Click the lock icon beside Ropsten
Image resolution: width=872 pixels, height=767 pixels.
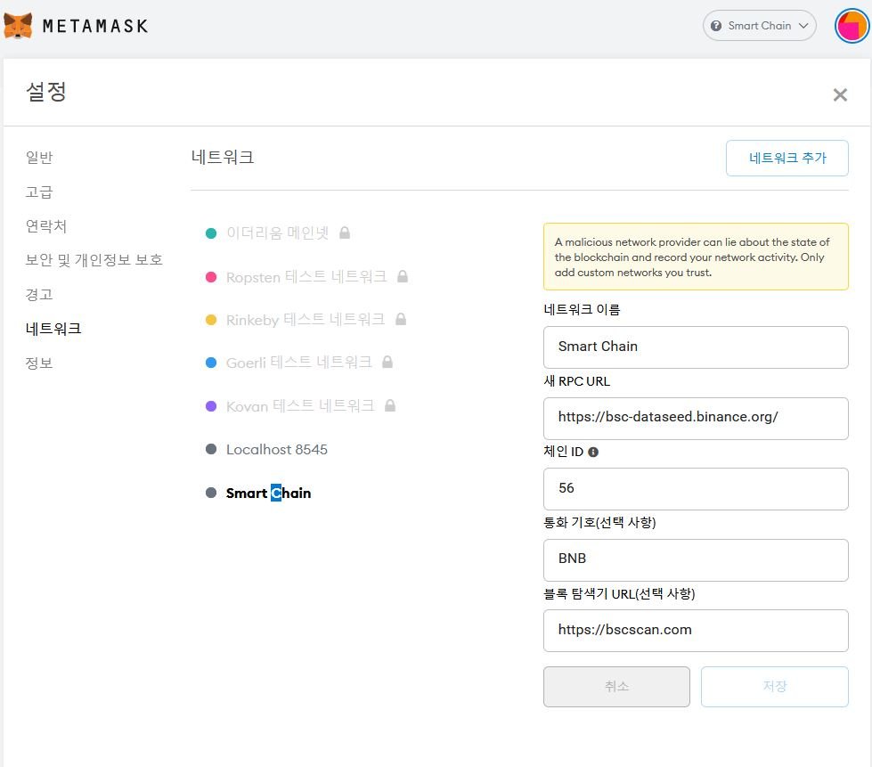tap(403, 276)
